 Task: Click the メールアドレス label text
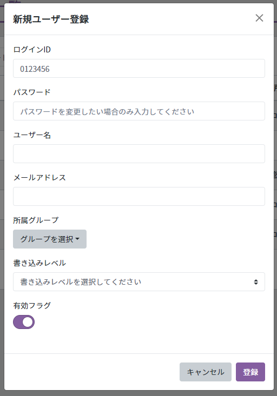click(39, 178)
